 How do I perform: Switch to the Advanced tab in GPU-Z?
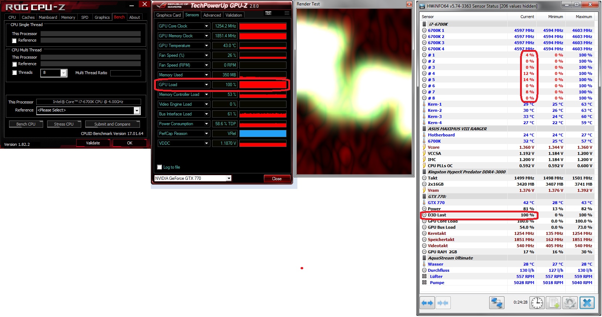(x=212, y=15)
